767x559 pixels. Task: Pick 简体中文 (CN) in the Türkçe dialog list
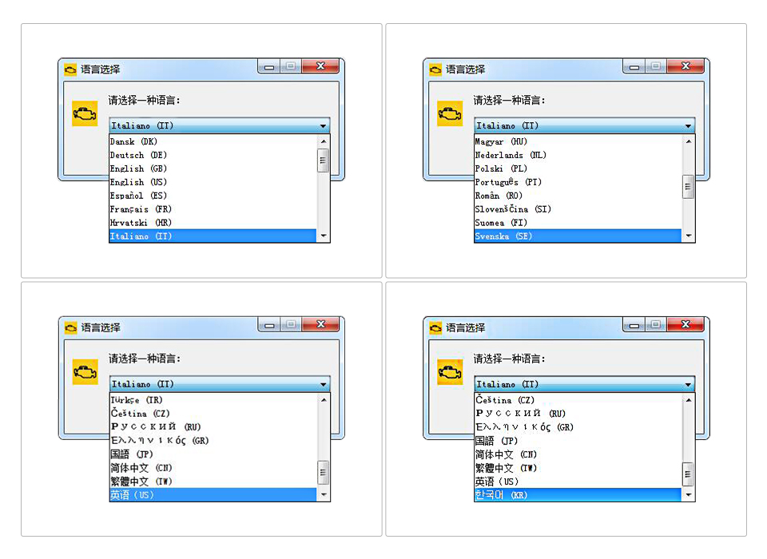coord(213,468)
